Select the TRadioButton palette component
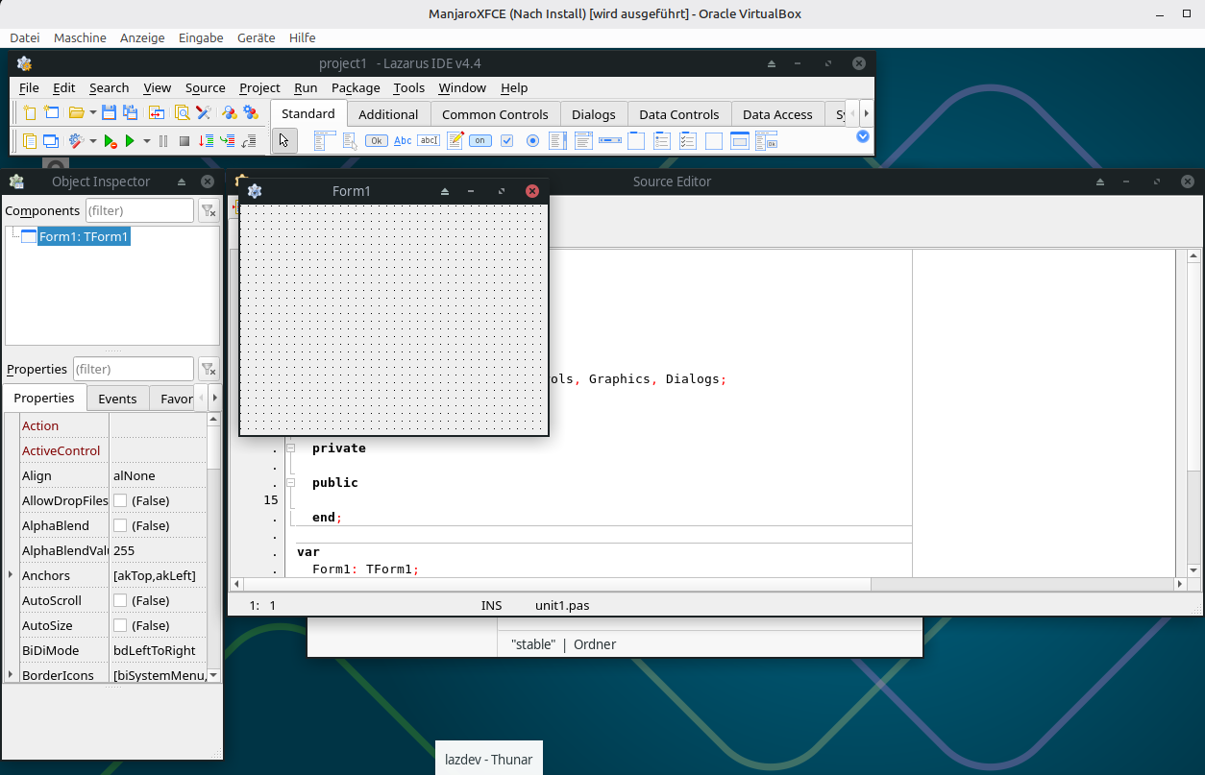This screenshot has width=1205, height=775. pyautogui.click(x=532, y=141)
